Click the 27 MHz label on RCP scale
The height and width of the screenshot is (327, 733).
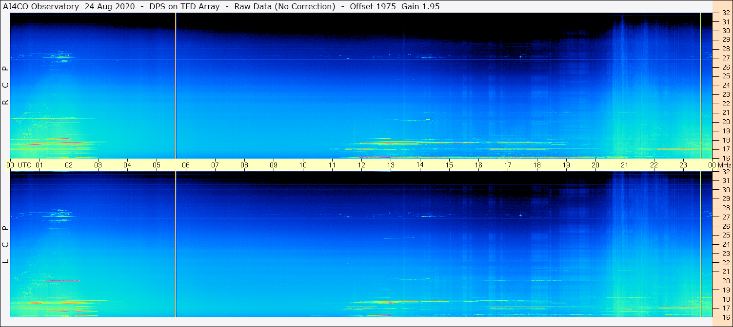pyautogui.click(x=725, y=58)
